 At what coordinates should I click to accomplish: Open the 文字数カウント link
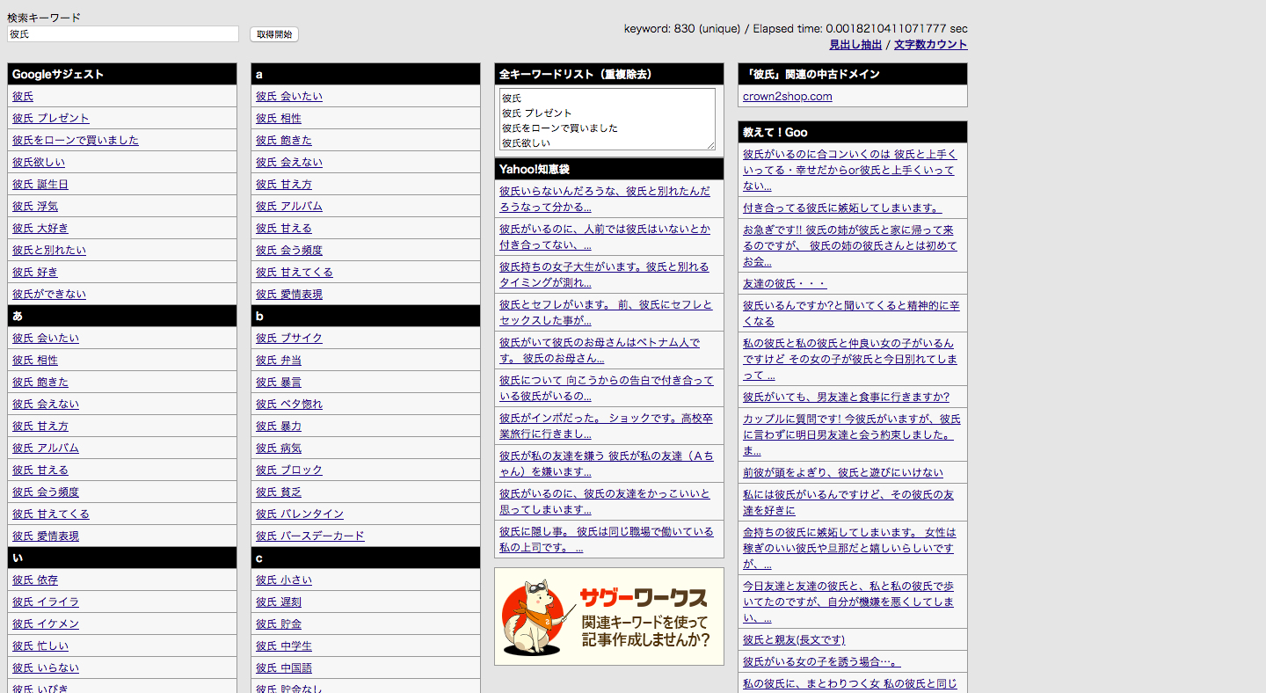[x=931, y=44]
